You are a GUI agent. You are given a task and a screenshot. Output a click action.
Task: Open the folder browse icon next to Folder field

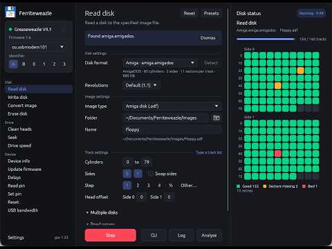[x=216, y=118]
